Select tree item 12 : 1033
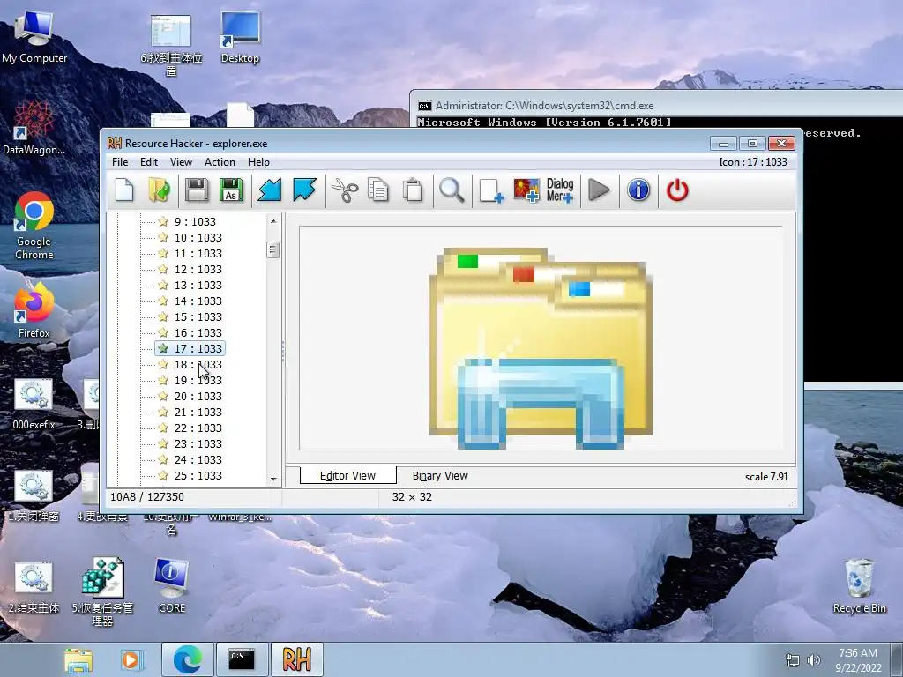This screenshot has height=677, width=903. pyautogui.click(x=198, y=270)
